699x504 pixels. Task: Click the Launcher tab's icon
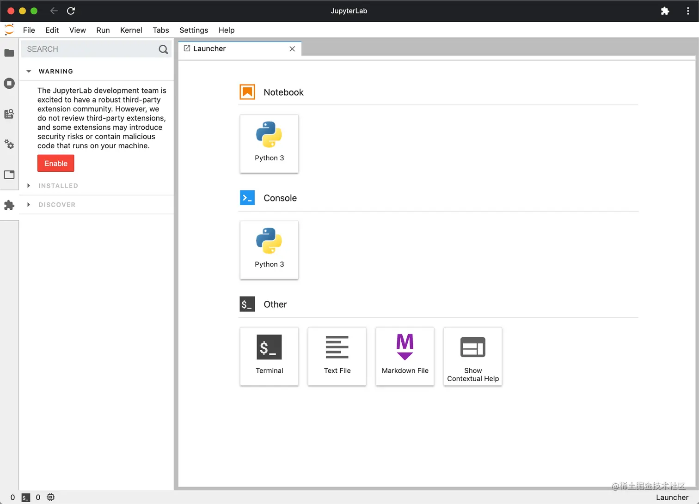coord(187,49)
